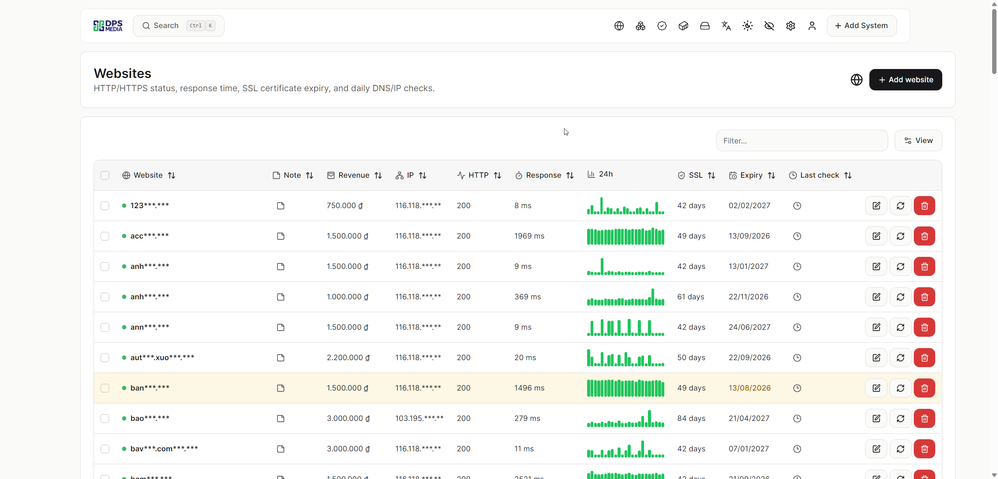
Task: Open website bao***.***
Action: coord(150,419)
